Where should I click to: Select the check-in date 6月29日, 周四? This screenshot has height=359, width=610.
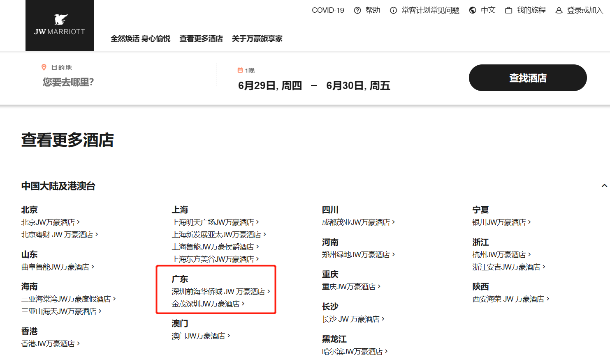click(x=270, y=86)
